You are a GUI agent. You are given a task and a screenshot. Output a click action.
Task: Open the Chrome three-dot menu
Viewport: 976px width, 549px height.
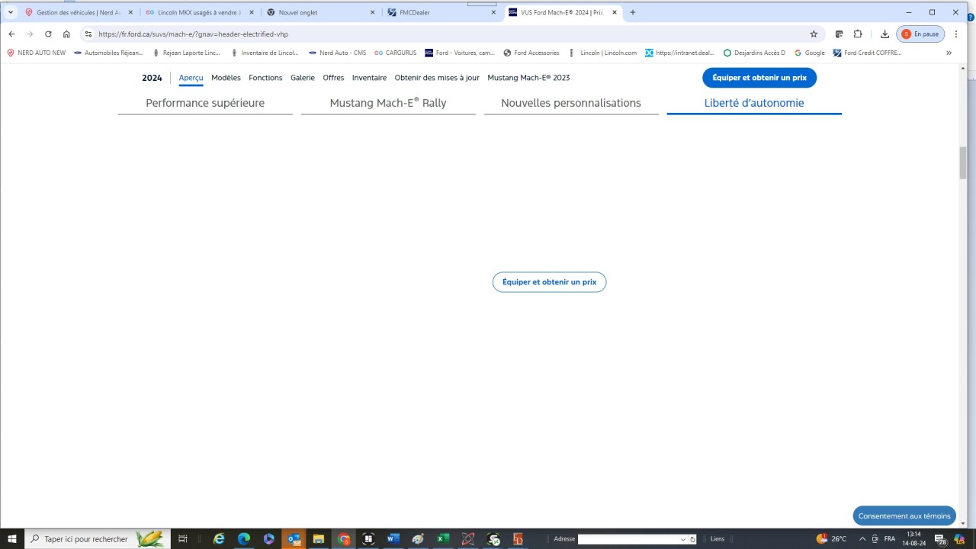coord(956,34)
